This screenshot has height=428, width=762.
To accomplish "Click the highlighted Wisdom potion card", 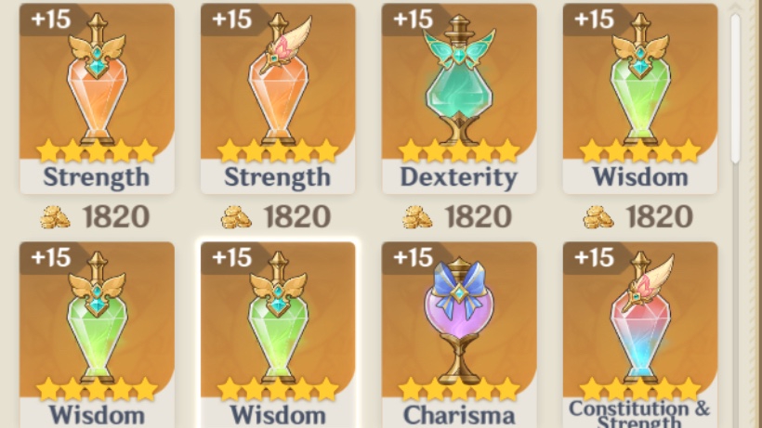I will pos(278,335).
